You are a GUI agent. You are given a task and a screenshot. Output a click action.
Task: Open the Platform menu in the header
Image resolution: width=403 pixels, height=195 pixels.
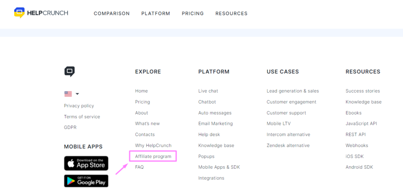[x=156, y=13]
